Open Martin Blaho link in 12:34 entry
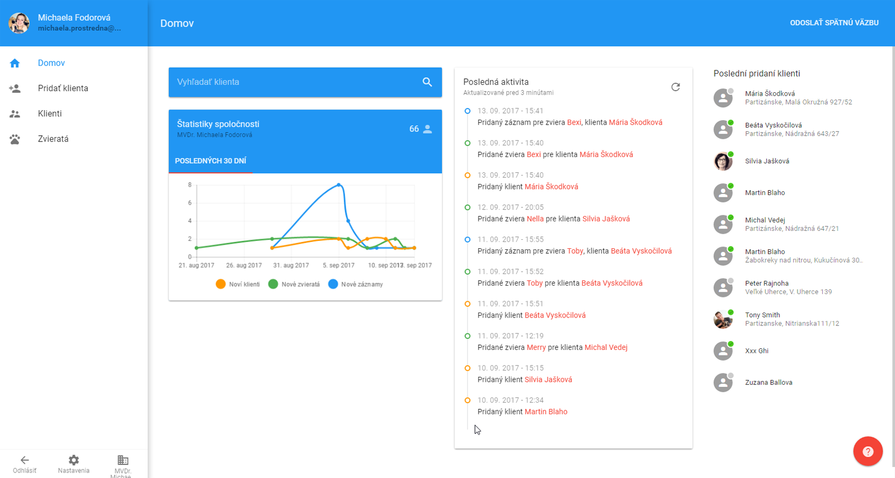895x478 pixels. (x=546, y=412)
